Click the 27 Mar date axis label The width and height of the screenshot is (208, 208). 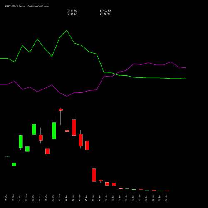pyautogui.click(x=53, y=198)
